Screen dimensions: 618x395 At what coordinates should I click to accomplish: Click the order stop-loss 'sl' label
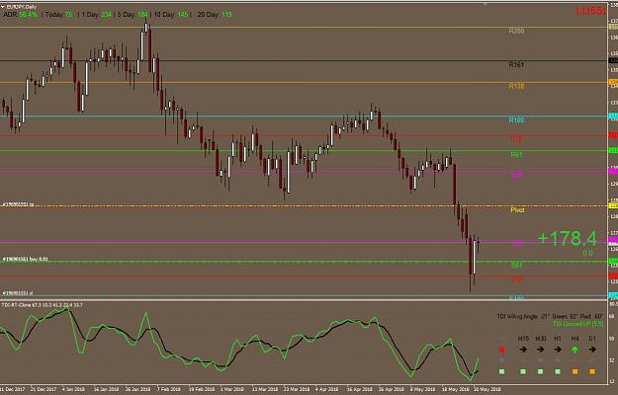pyautogui.click(x=18, y=293)
